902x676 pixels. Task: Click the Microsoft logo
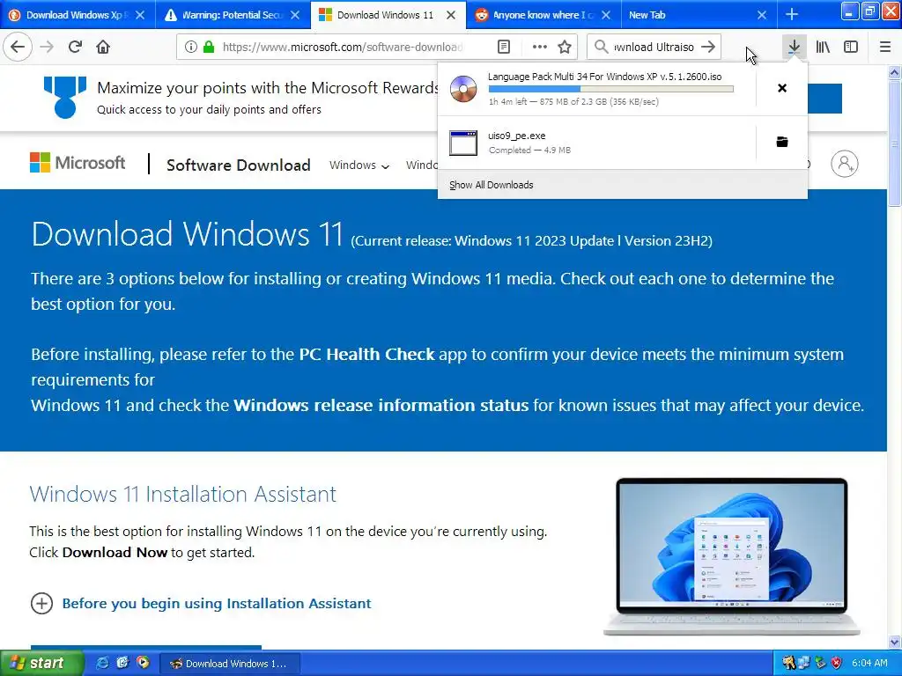point(78,163)
